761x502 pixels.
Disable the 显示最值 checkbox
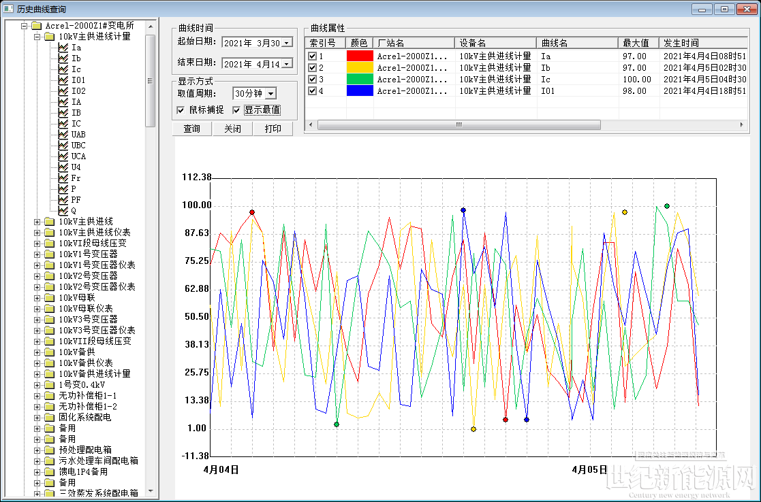point(237,110)
